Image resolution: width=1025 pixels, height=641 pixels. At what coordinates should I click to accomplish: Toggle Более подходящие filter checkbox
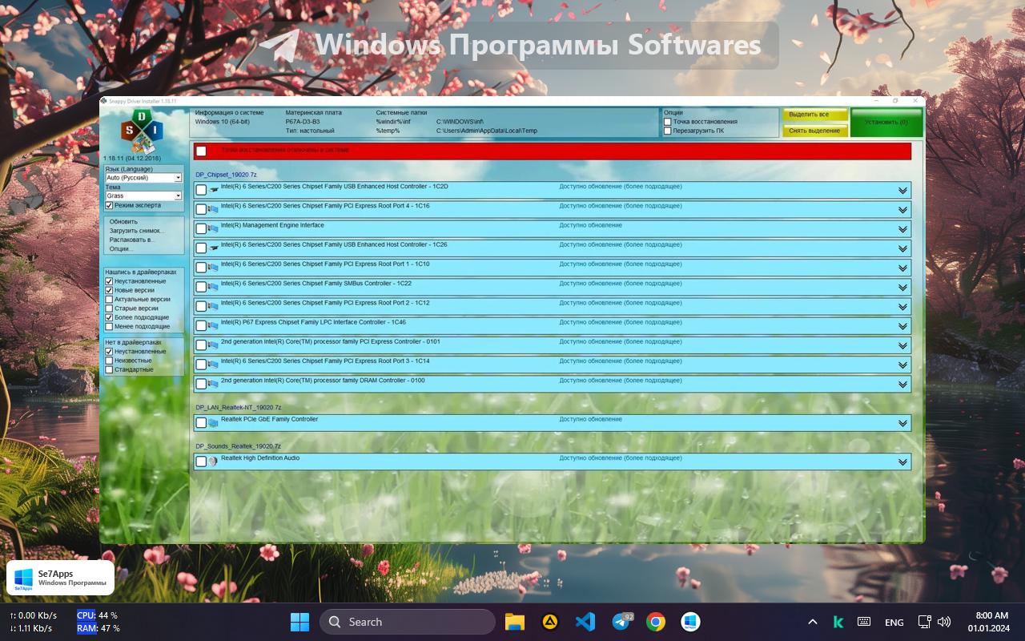(x=110, y=317)
